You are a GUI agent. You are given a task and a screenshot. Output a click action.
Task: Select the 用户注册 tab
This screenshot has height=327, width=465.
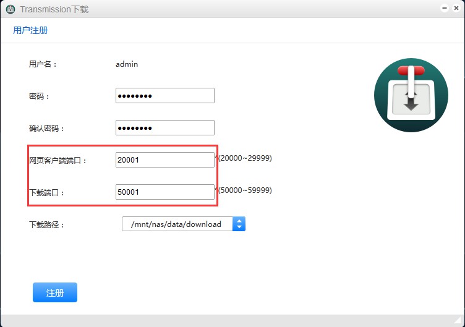click(30, 30)
